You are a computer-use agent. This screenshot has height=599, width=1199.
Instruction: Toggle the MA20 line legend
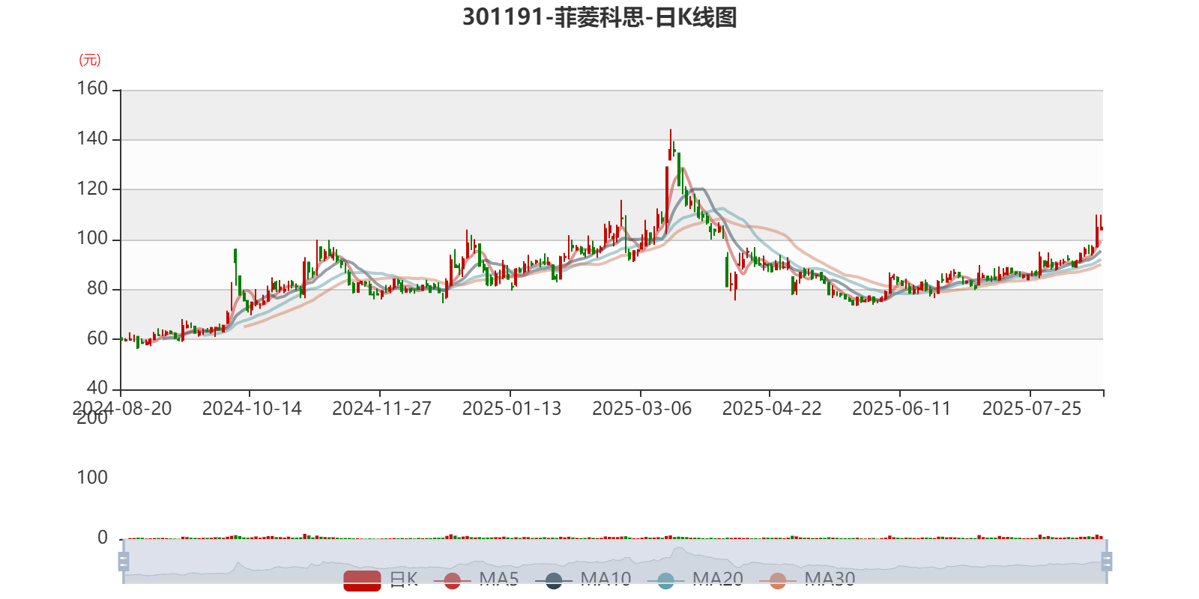pyautogui.click(x=695, y=580)
